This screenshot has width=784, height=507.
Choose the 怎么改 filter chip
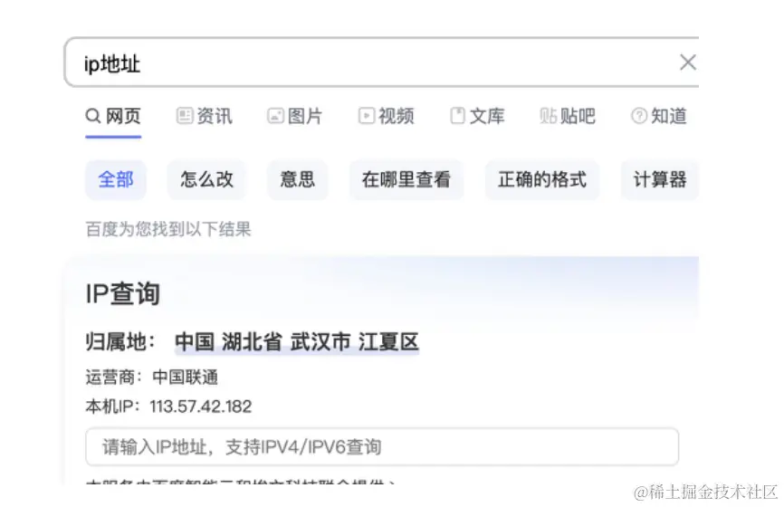(206, 179)
